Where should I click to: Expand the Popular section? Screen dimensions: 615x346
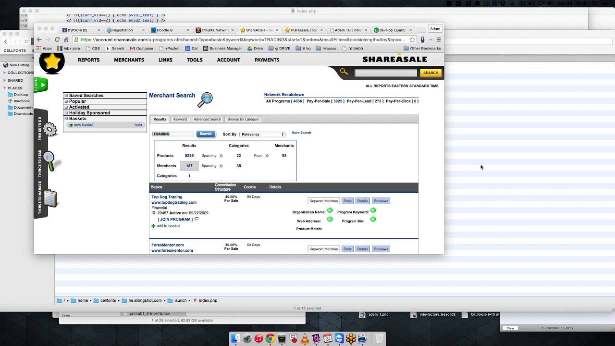66,101
